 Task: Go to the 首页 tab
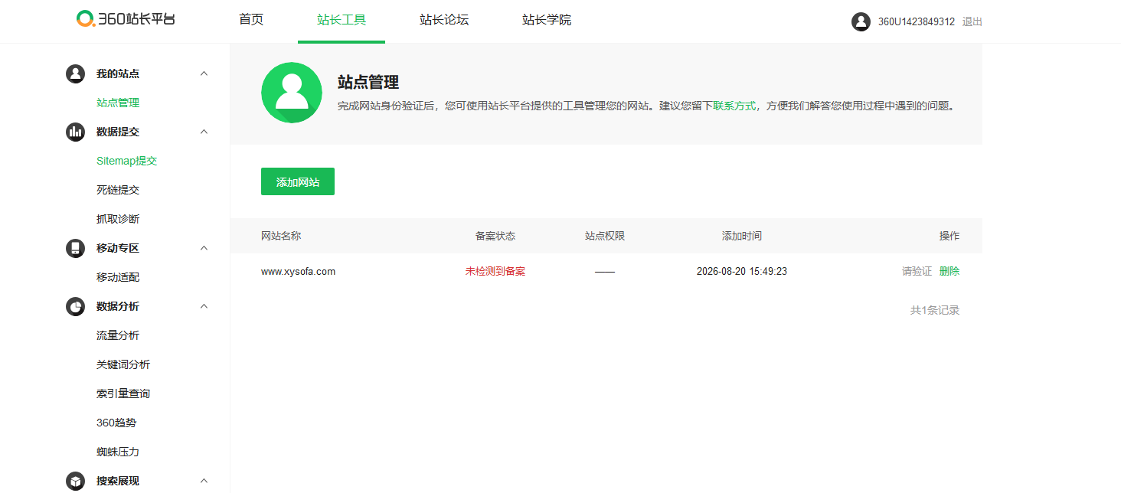click(251, 20)
